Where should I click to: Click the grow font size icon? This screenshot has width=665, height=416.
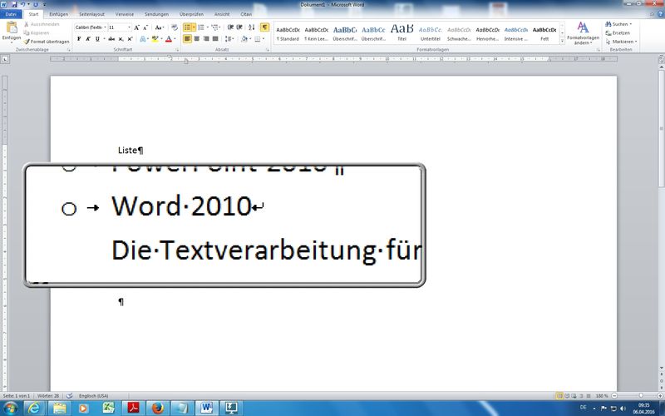[x=136, y=27]
